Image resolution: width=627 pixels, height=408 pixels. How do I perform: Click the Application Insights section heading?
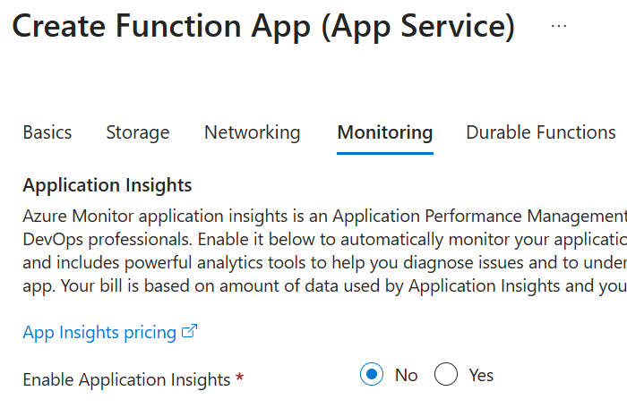click(x=107, y=186)
